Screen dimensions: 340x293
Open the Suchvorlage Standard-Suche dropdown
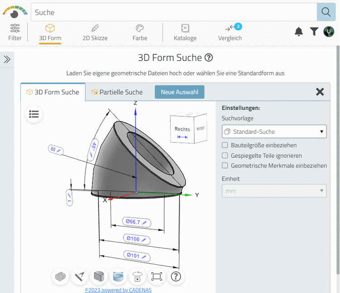pos(274,132)
